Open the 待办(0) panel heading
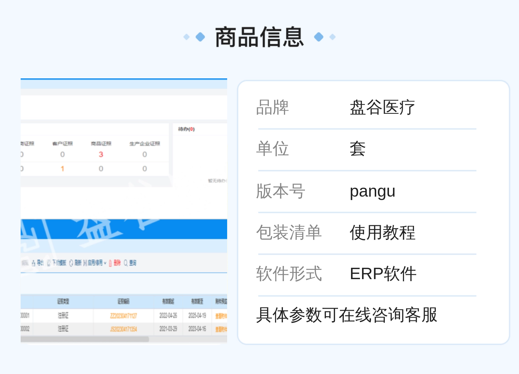Image resolution: width=519 pixels, height=374 pixels. click(186, 129)
